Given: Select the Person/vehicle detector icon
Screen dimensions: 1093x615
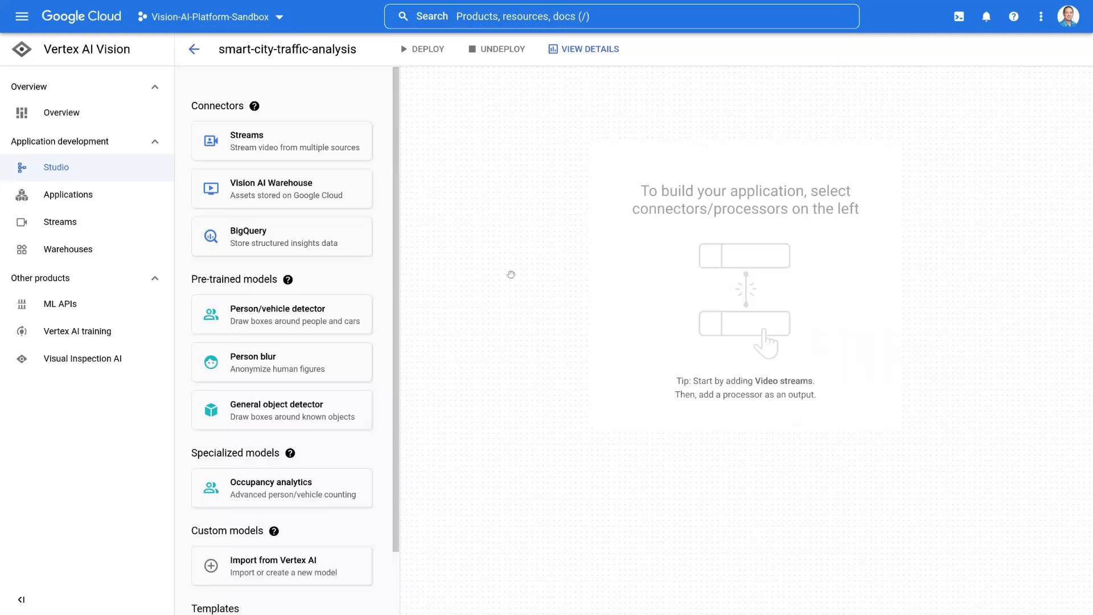Looking at the screenshot, I should coord(211,314).
